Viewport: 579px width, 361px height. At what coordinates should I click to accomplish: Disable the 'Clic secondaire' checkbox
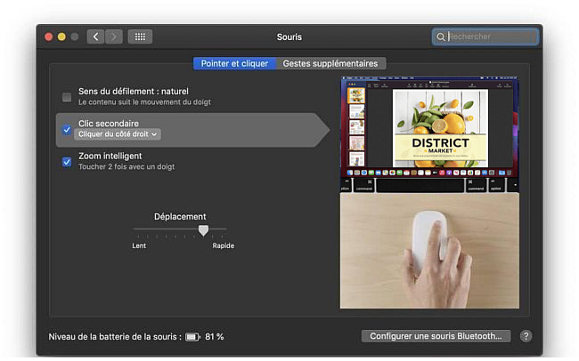pos(67,129)
